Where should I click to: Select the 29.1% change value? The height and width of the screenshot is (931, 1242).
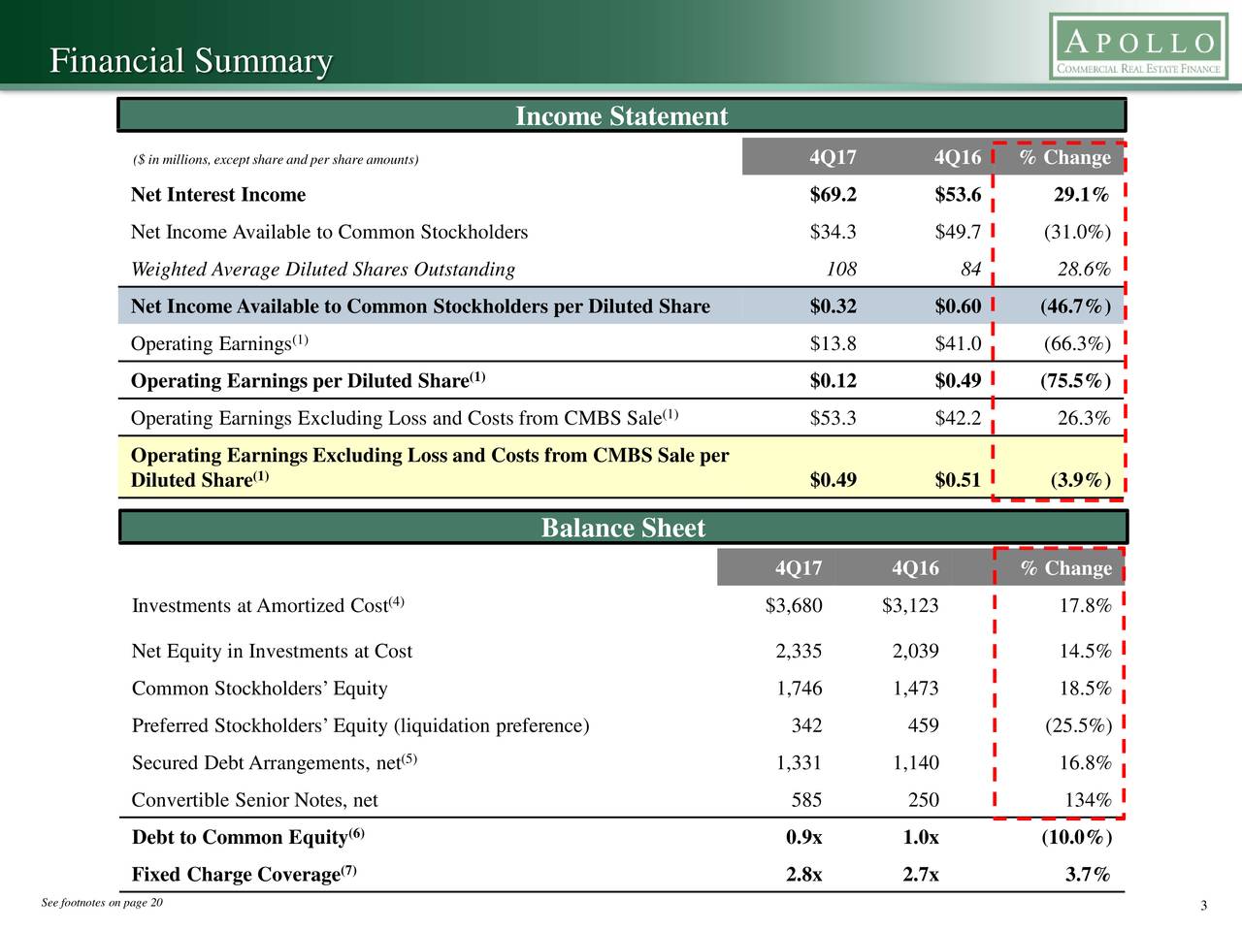(x=1082, y=195)
